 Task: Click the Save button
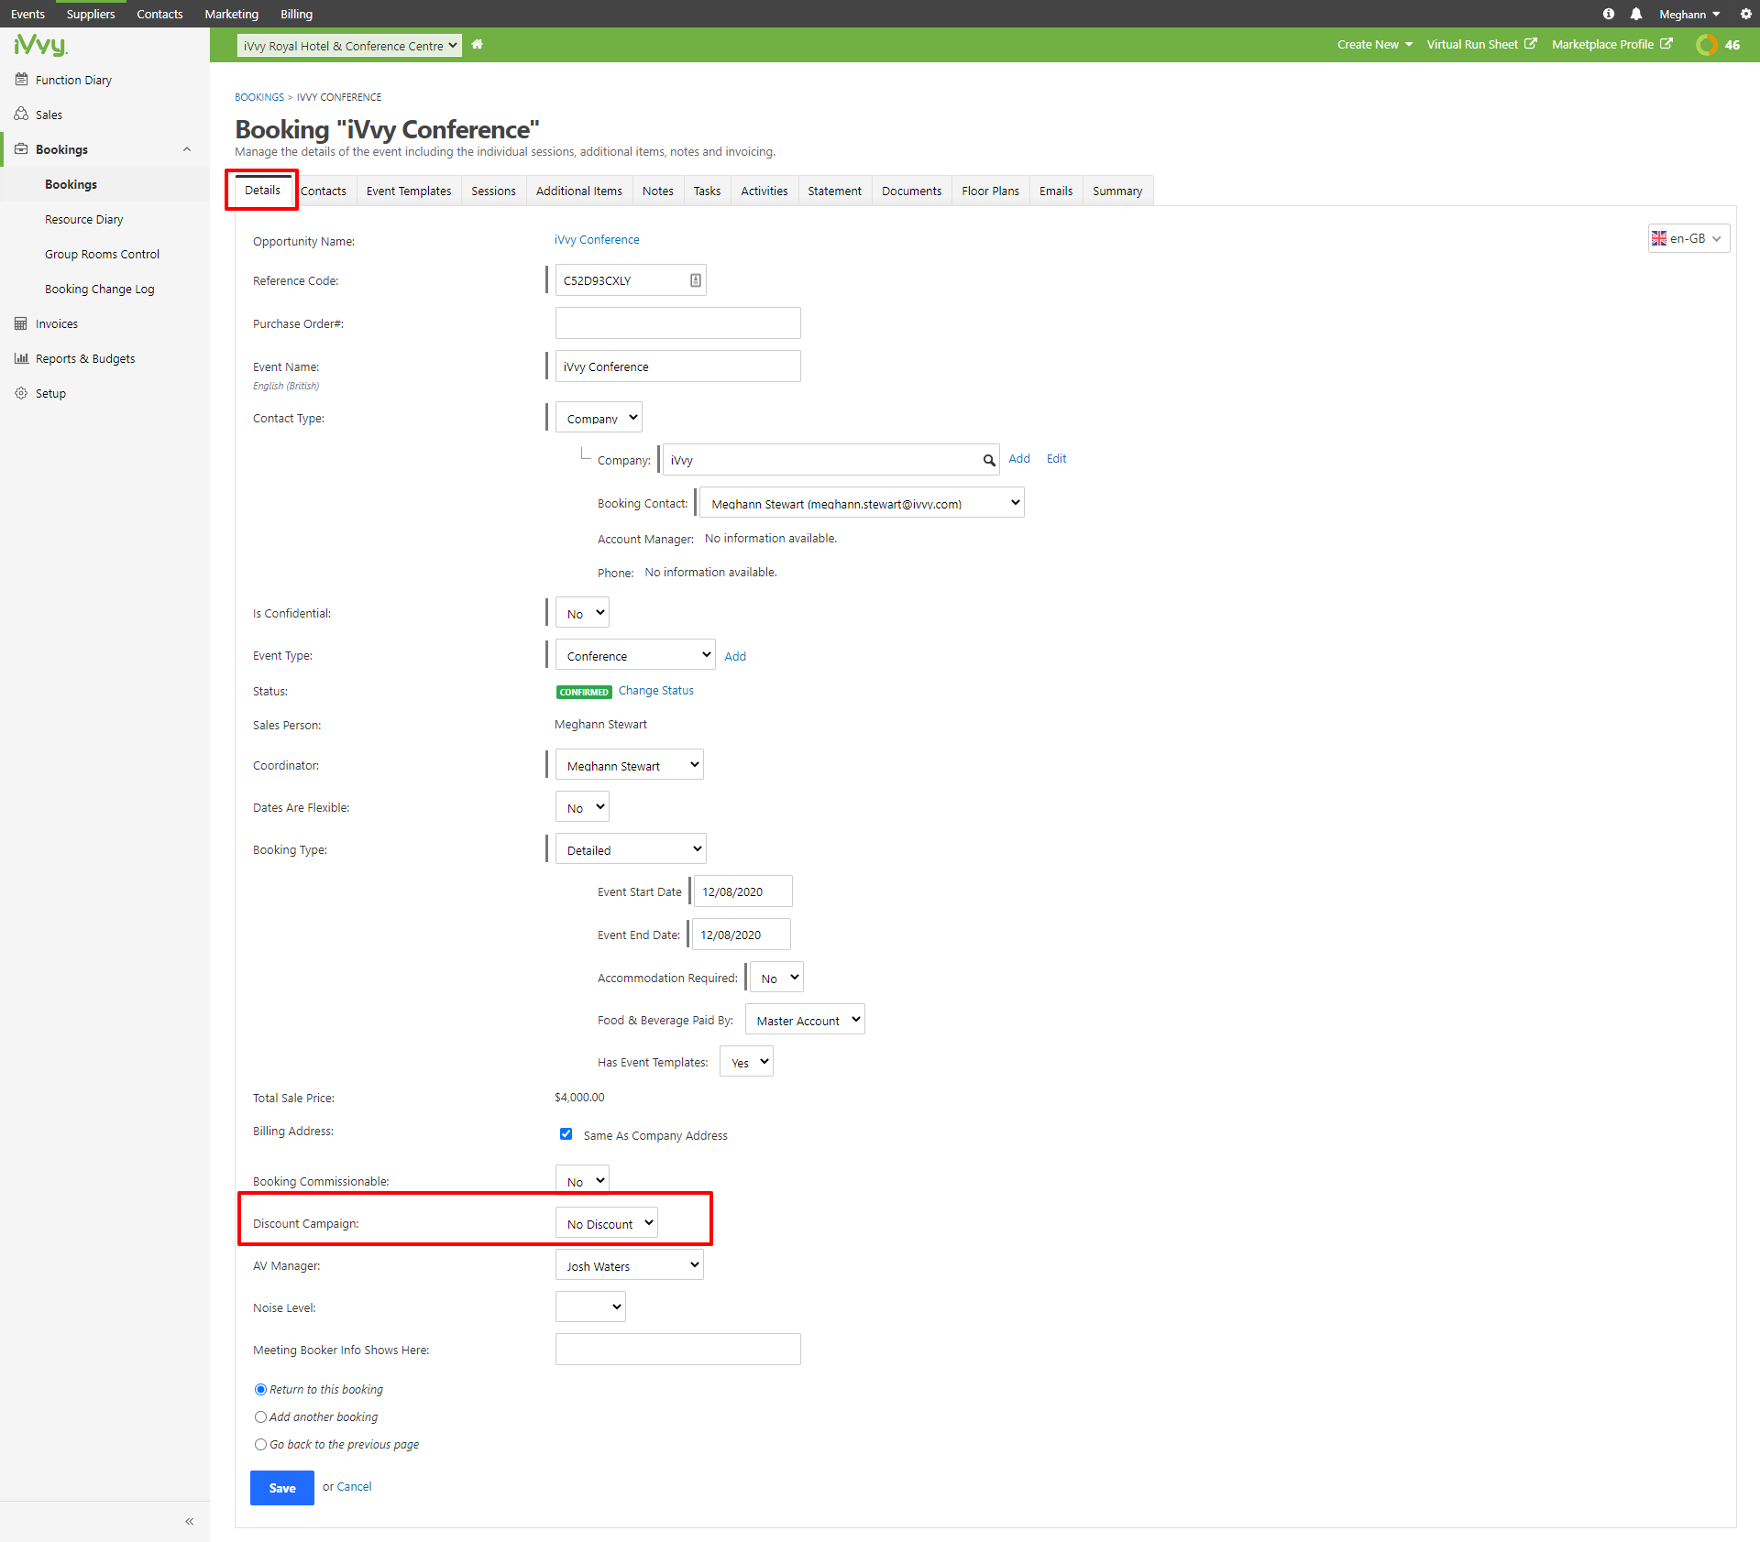pyautogui.click(x=282, y=1488)
